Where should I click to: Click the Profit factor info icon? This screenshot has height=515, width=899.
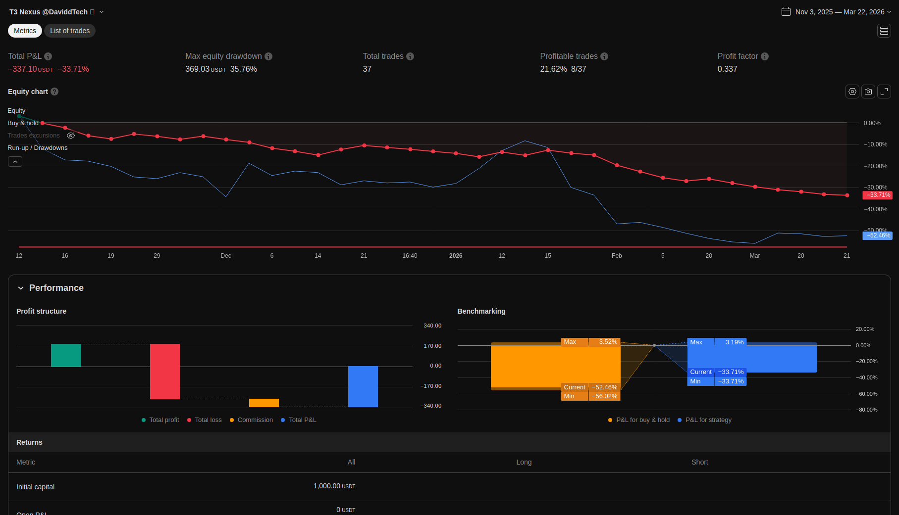click(765, 56)
